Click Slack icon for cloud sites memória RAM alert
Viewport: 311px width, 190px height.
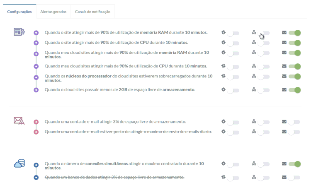point(224,53)
